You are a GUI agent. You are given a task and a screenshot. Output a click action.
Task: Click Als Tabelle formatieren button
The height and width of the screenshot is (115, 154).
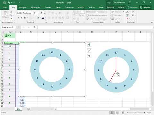97,15
